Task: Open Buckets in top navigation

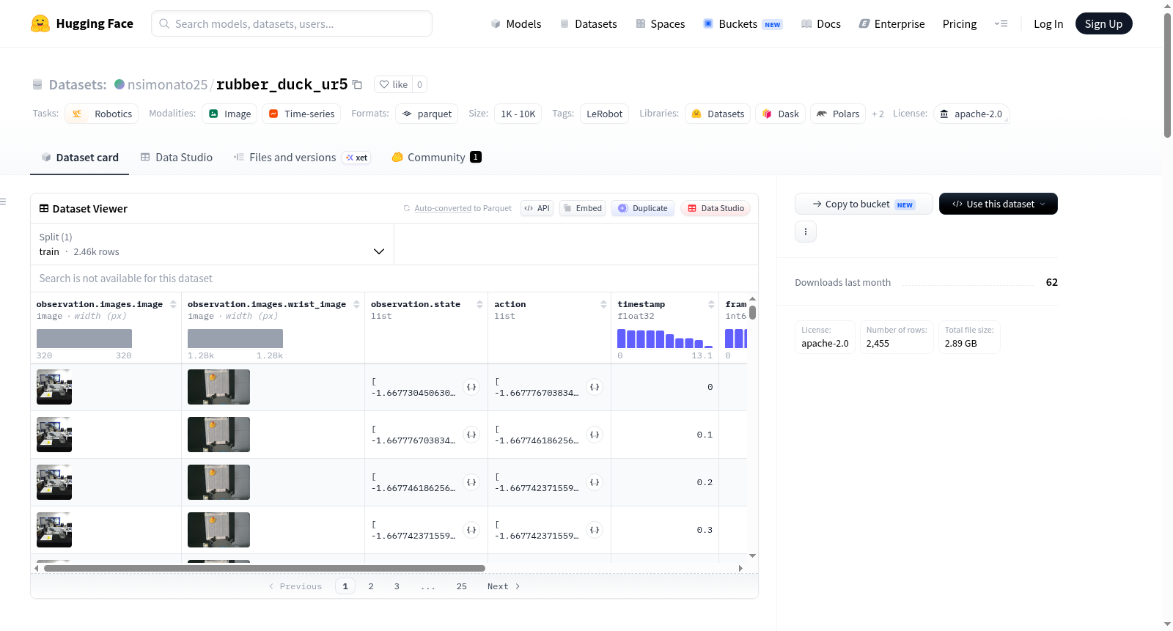Action: pyautogui.click(x=743, y=23)
